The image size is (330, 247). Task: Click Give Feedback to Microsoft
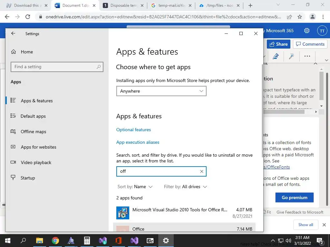click(300, 212)
